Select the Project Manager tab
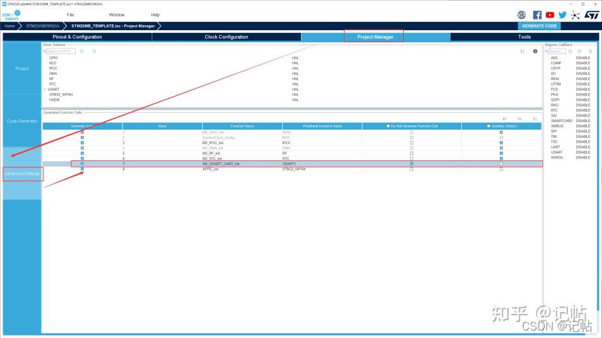602x338 pixels. coord(375,37)
